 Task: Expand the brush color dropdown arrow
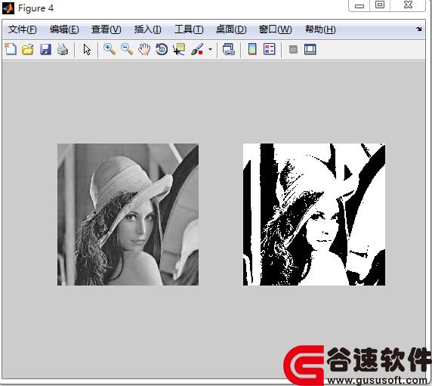click(210, 50)
